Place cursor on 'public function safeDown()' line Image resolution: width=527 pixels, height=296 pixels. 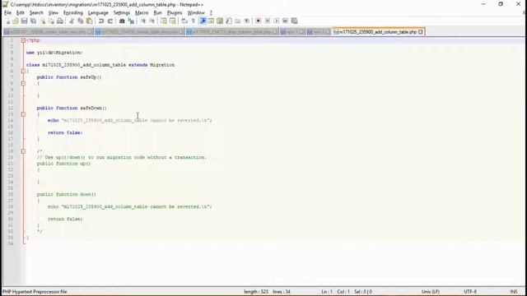coord(72,108)
